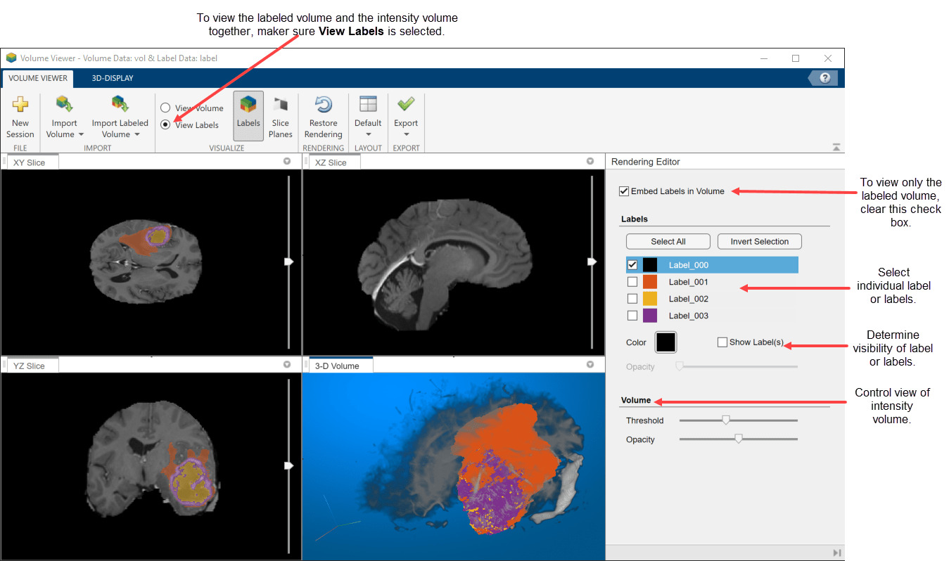The width and height of the screenshot is (949, 561).
Task: Toggle the Labels toolbar button
Action: pyautogui.click(x=248, y=115)
